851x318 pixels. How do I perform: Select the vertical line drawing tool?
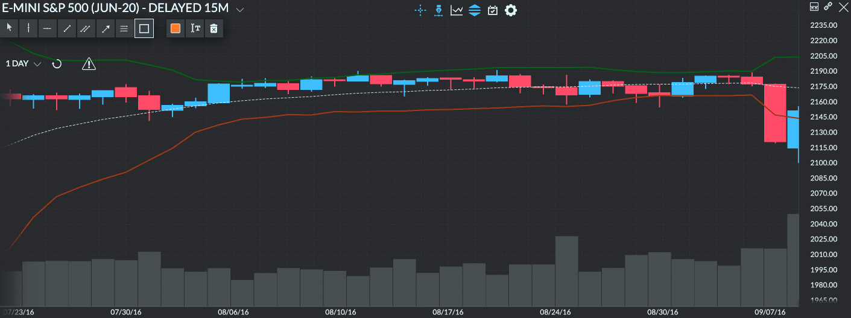coord(28,28)
